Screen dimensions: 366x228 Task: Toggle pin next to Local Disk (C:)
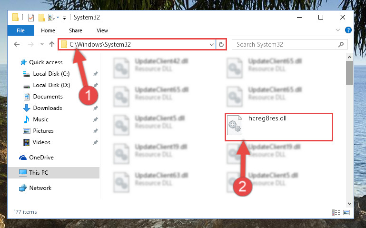pos(95,74)
